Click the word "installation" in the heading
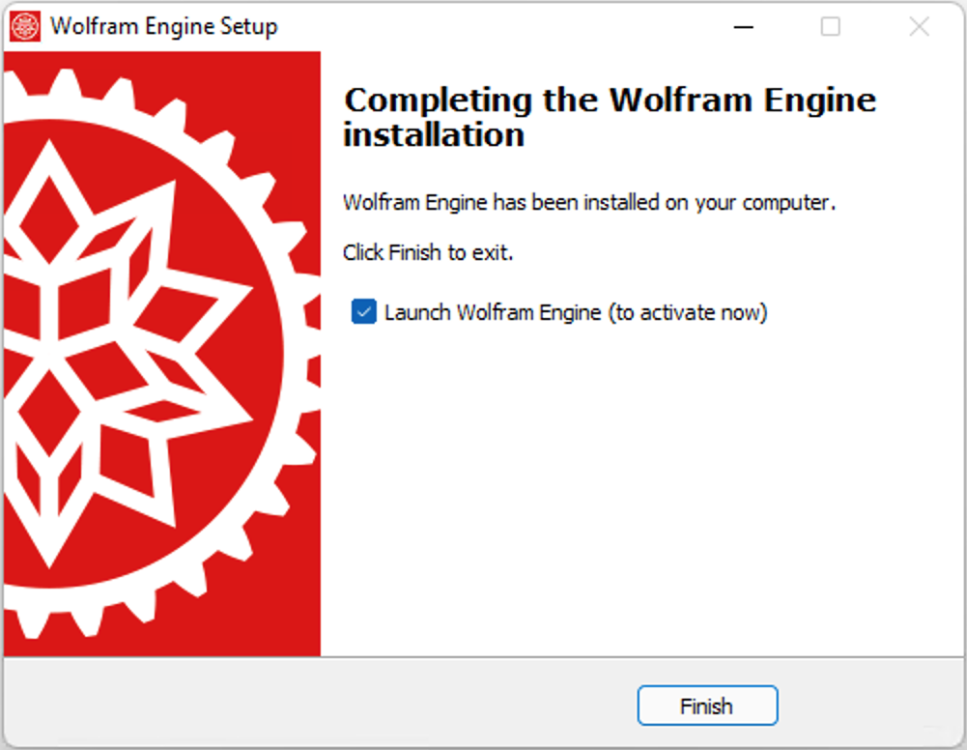The width and height of the screenshot is (967, 750). click(x=434, y=134)
